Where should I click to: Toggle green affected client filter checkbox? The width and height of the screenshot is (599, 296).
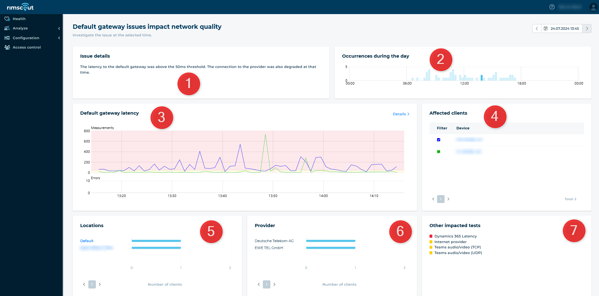click(x=439, y=152)
